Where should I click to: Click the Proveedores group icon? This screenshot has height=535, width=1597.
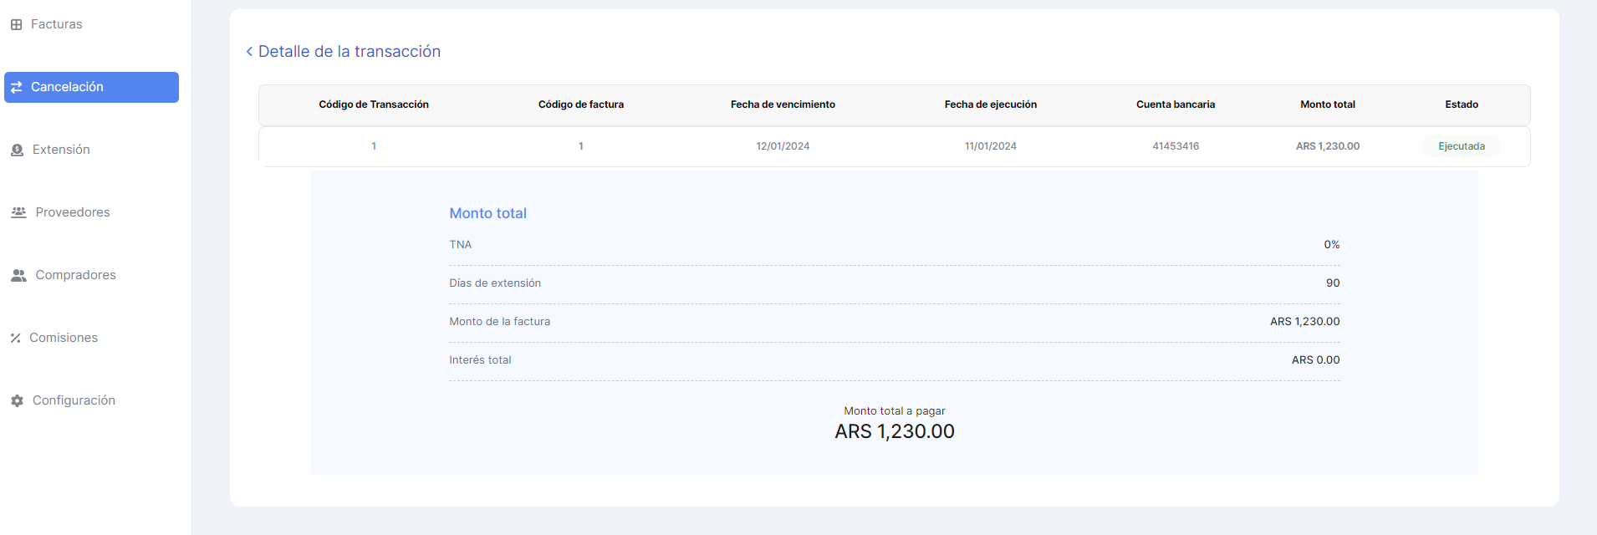pyautogui.click(x=18, y=212)
